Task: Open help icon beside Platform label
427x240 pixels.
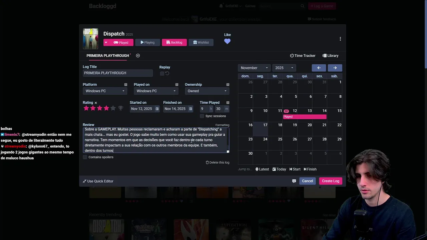Action: coord(126,85)
